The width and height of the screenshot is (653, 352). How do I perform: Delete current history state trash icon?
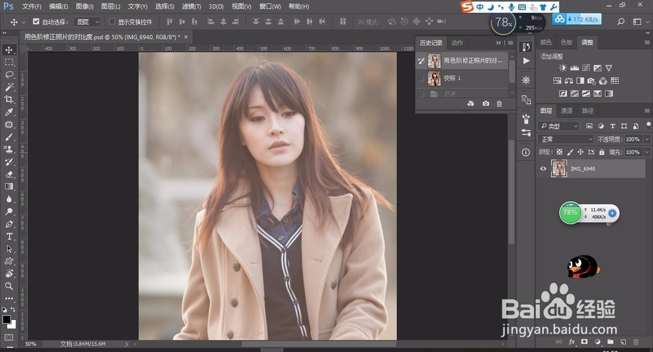499,104
